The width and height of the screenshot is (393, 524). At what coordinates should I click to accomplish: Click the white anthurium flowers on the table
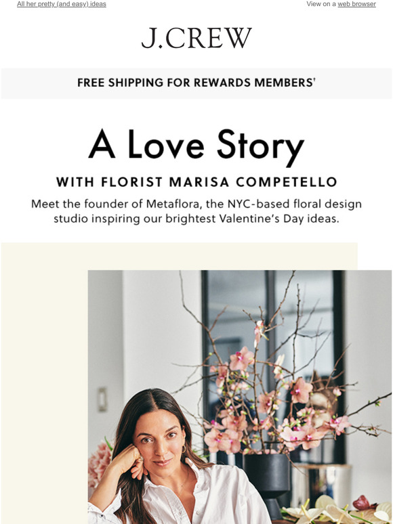point(335,510)
